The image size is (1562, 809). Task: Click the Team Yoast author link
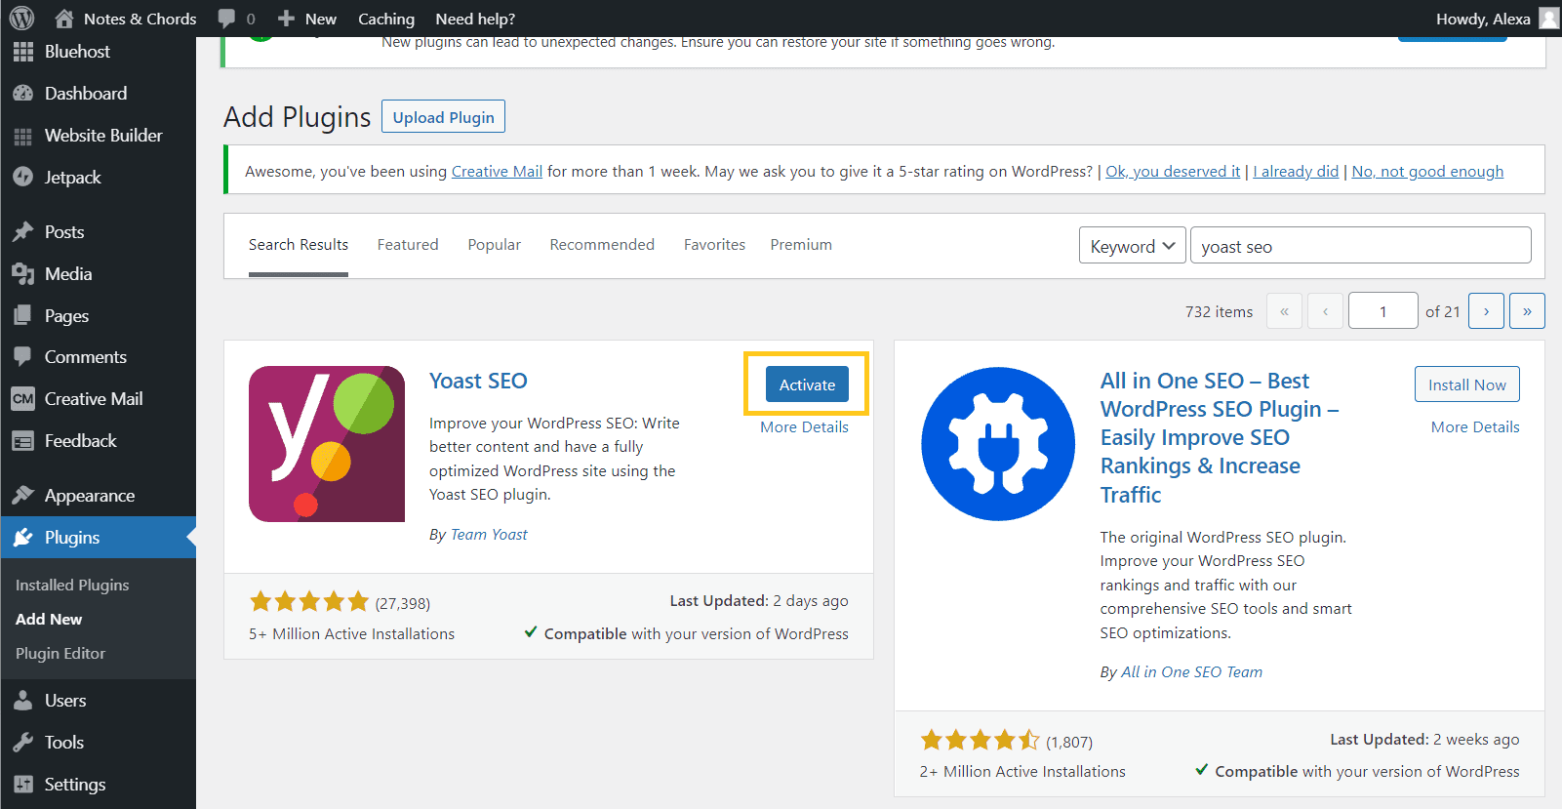tap(489, 535)
